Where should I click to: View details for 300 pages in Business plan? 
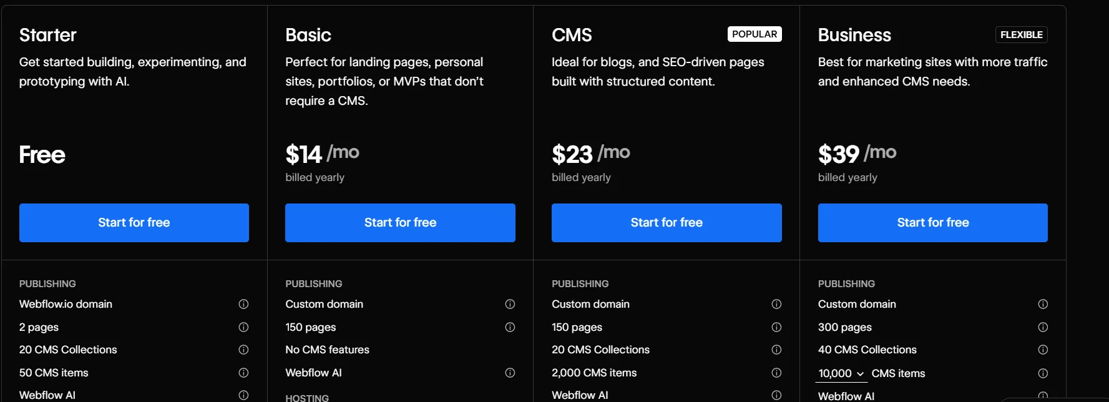pos(1043,327)
